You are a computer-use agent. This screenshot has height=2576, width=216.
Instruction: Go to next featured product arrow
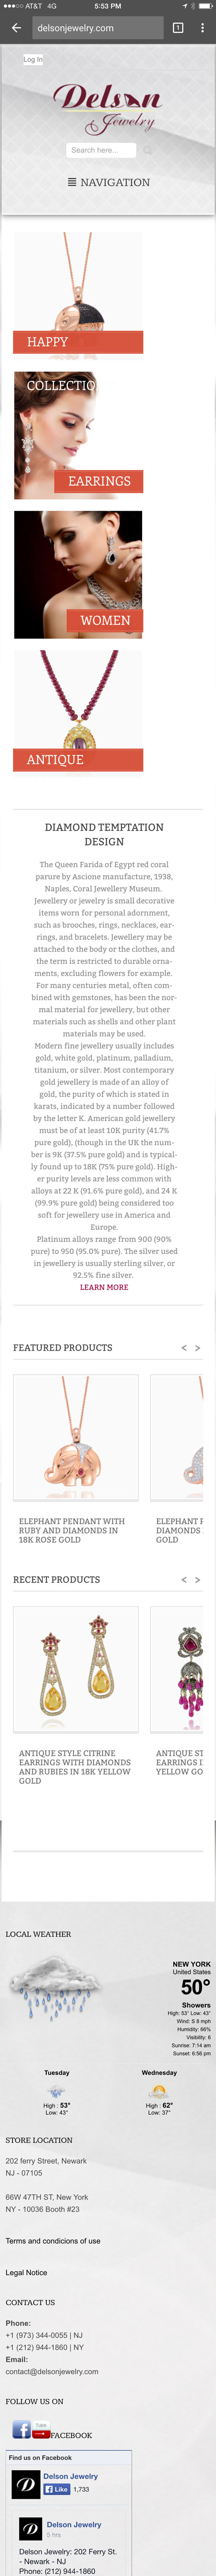tap(198, 1348)
